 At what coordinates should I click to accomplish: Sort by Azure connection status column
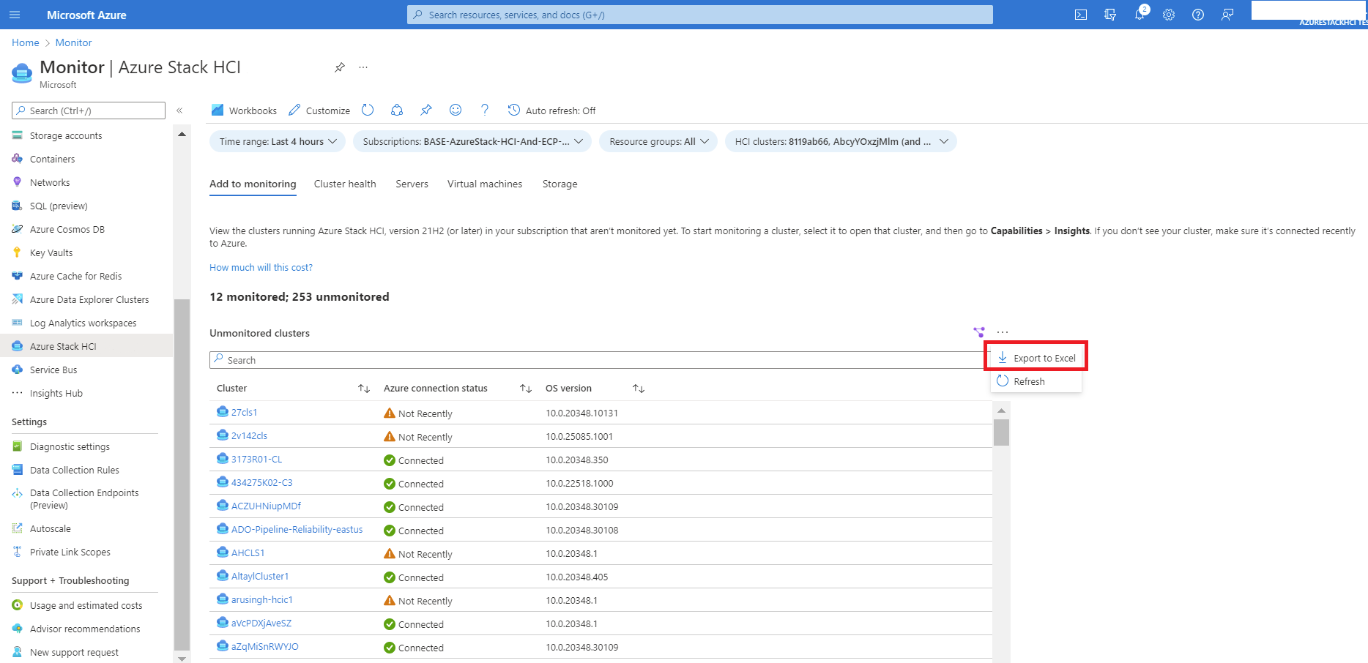click(526, 389)
